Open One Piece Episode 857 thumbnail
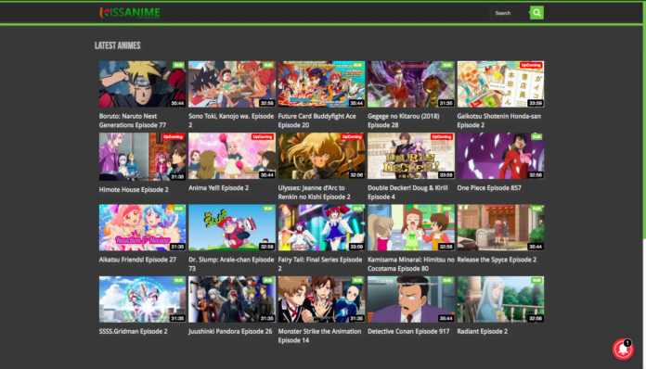Viewport: 646px width, 369px height. click(500, 156)
